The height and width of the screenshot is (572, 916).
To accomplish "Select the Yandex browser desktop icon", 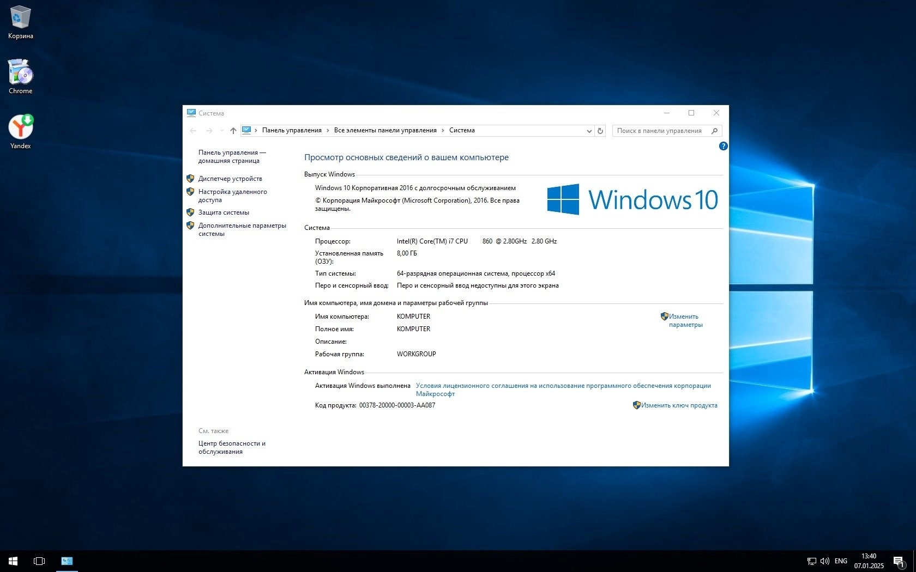I will [21, 132].
